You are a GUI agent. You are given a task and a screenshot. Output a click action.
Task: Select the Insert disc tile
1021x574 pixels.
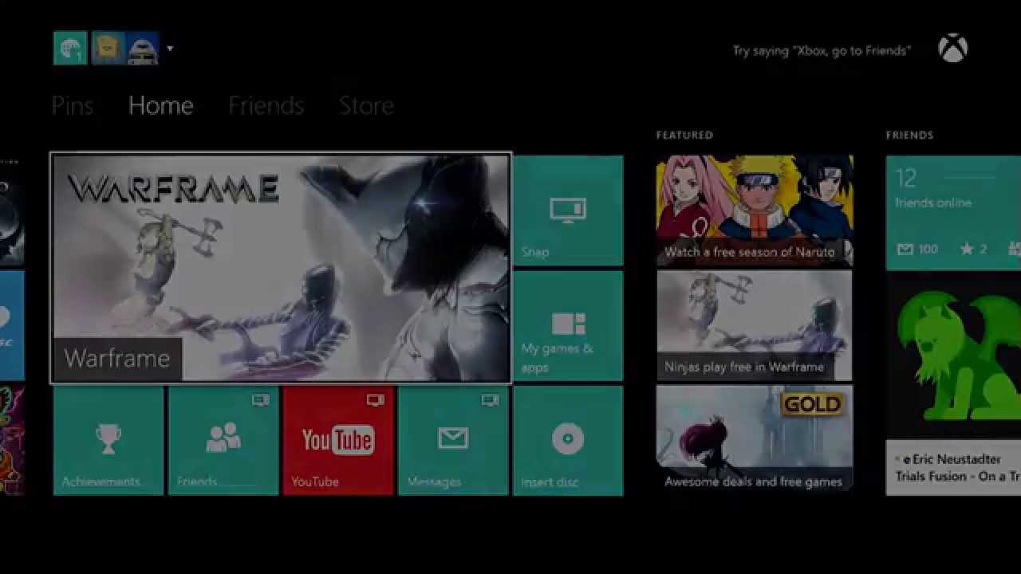(x=568, y=441)
